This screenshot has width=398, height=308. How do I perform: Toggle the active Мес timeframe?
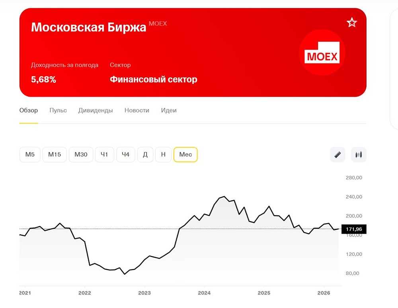point(185,154)
